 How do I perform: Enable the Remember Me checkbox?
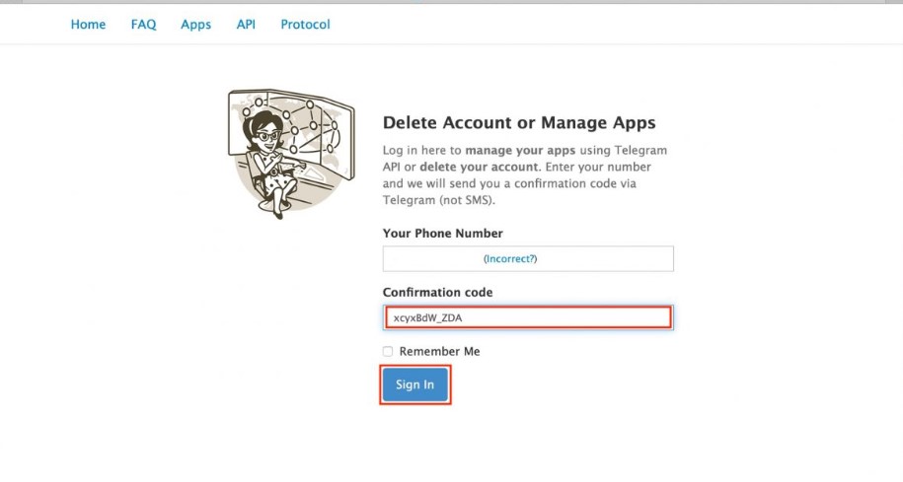tap(388, 352)
